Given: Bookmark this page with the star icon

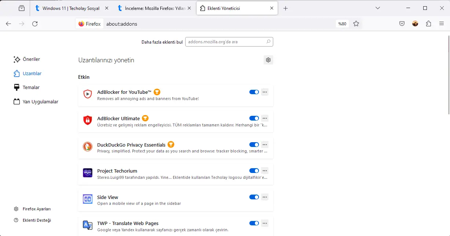Looking at the screenshot, I should click(x=356, y=24).
